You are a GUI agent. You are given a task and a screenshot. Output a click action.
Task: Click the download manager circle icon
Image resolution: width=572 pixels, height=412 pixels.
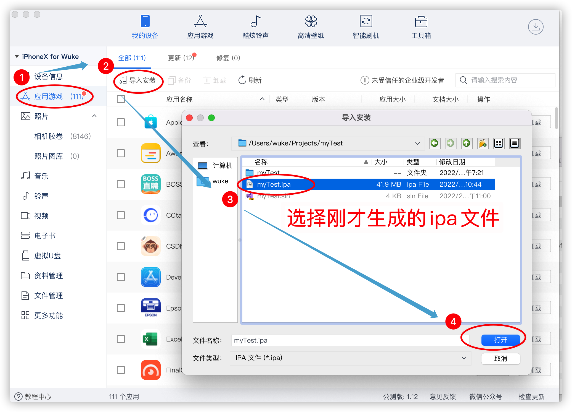(x=536, y=27)
